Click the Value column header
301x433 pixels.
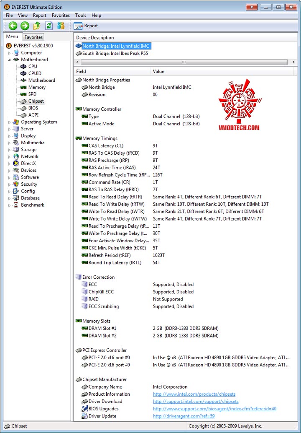222,71
